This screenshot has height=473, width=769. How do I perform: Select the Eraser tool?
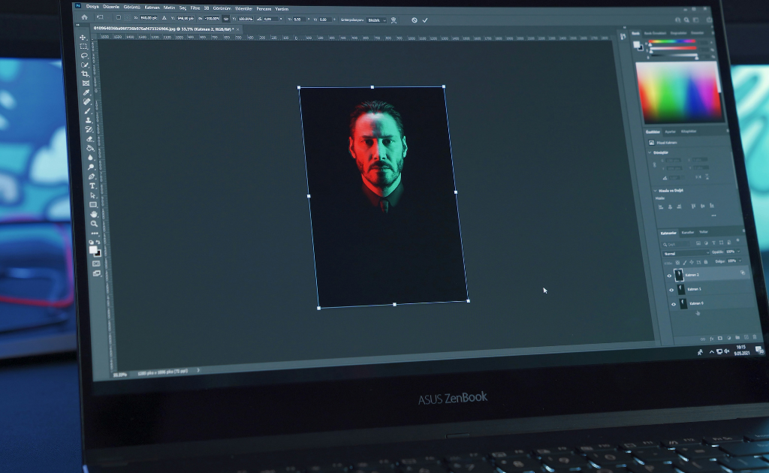tap(90, 139)
